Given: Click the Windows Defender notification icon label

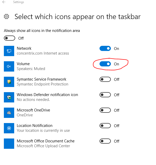Looking at the screenshot, I should point(47,95).
